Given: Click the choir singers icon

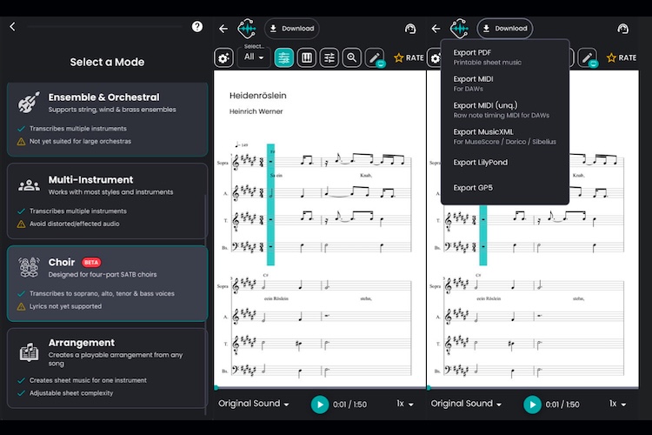Looking at the screenshot, I should 29,267.
